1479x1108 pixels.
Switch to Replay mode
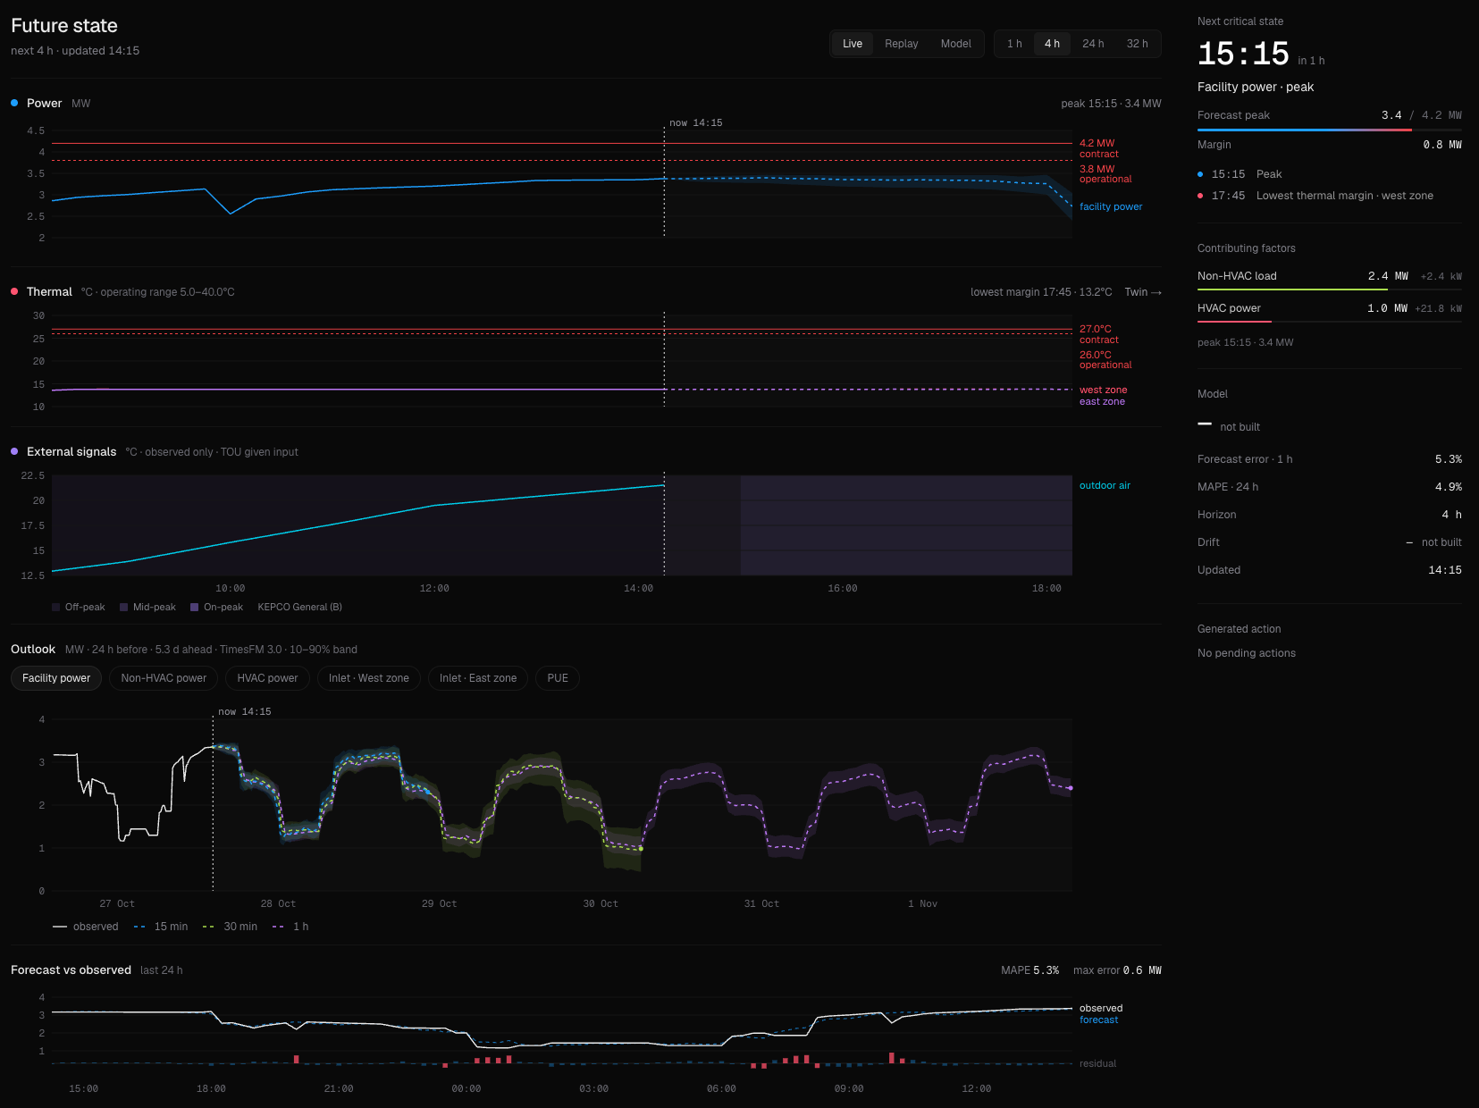901,44
